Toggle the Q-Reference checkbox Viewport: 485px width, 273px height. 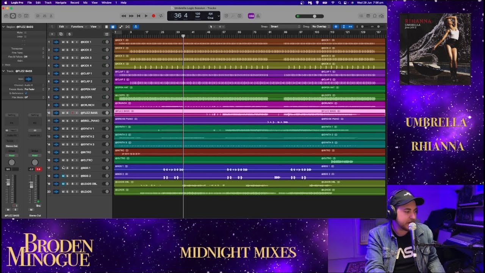click(x=26, y=93)
